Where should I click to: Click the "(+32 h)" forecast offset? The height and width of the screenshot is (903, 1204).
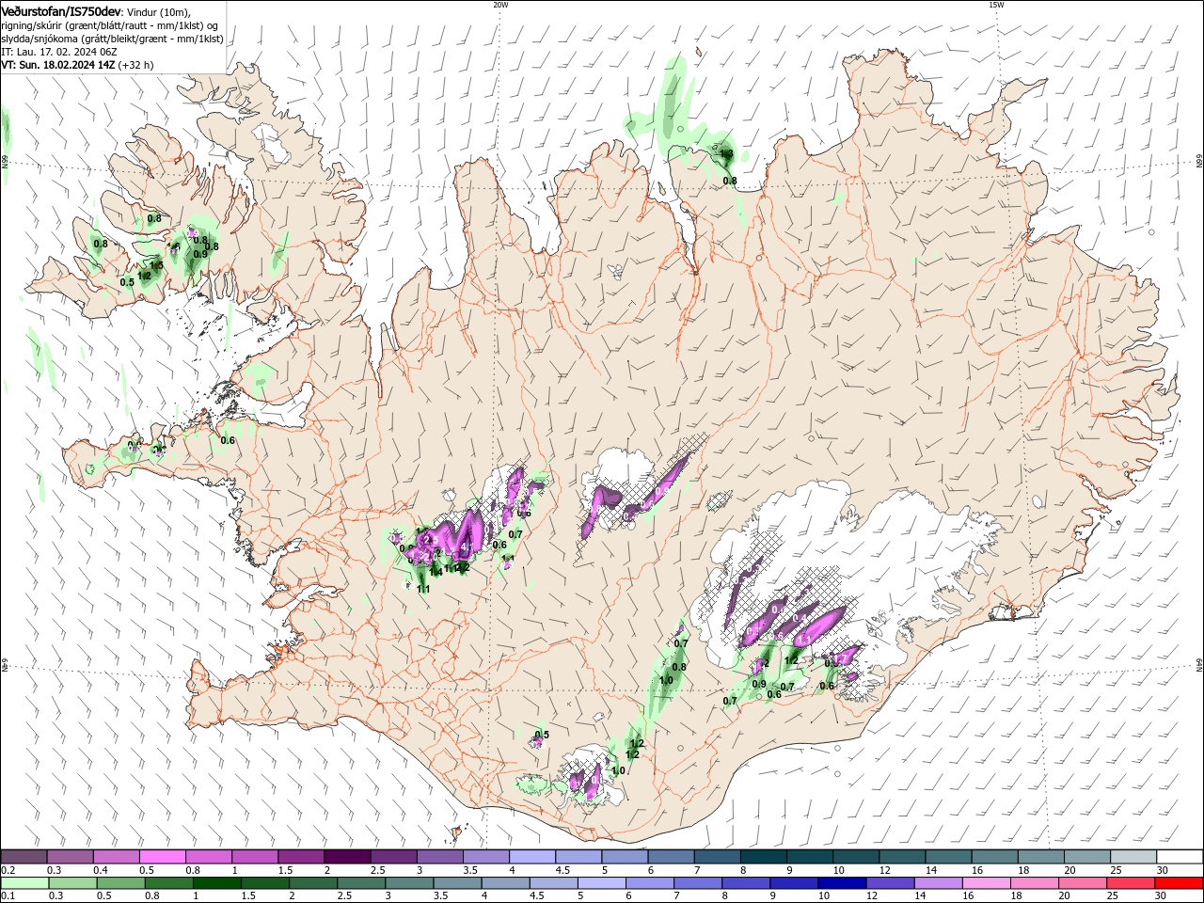[x=136, y=65]
